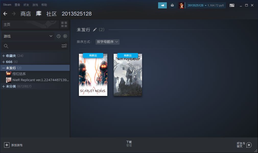Open the 游戏 filter dropdown
The width and height of the screenshot is (258, 153).
pyautogui.click(x=28, y=36)
